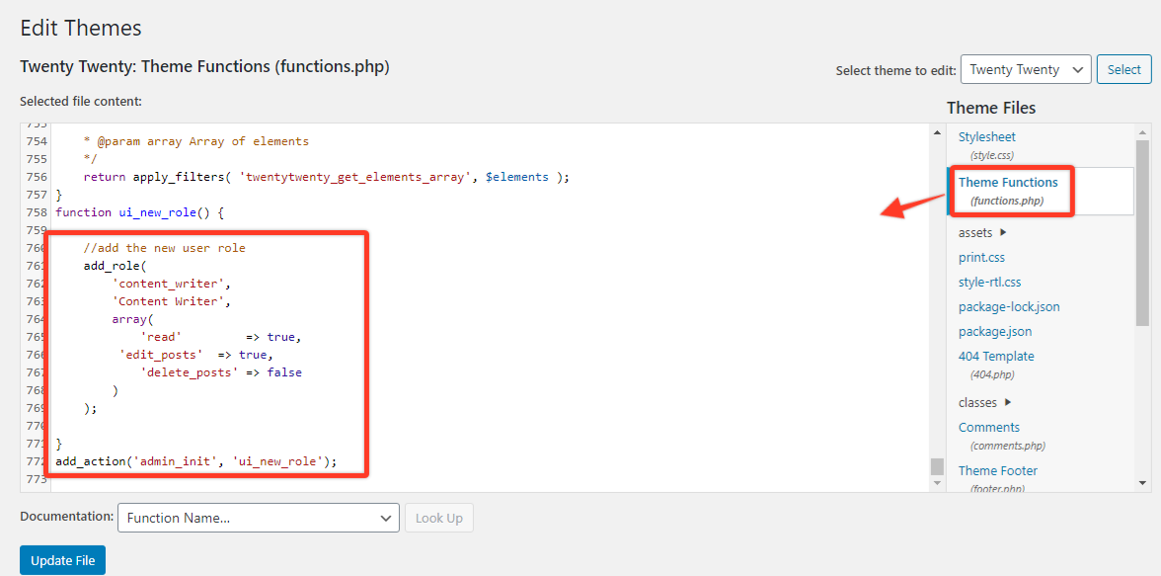Open style-rtl.css theme file
Screen dimensions: 1161x576
click(989, 283)
